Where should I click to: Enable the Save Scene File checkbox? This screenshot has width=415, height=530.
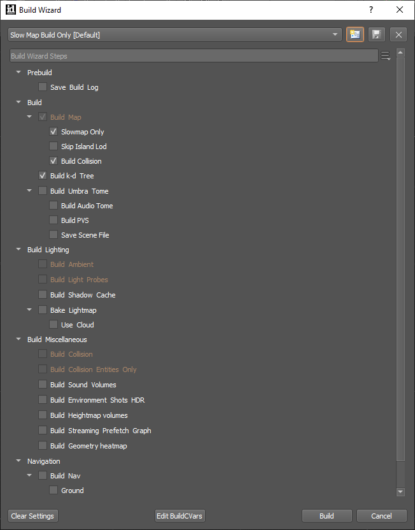click(53, 234)
